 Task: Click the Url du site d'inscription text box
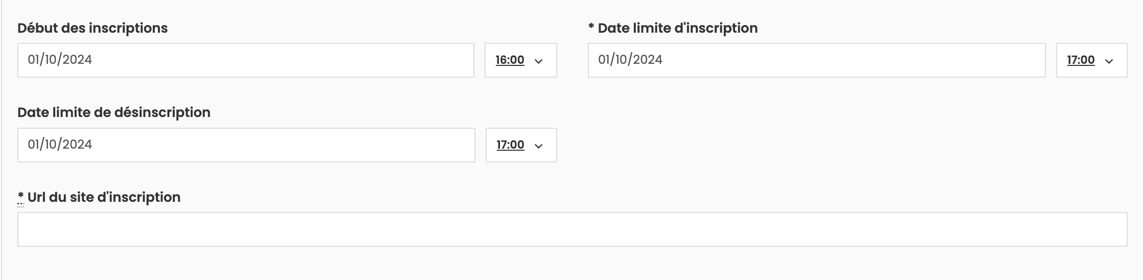(572, 229)
